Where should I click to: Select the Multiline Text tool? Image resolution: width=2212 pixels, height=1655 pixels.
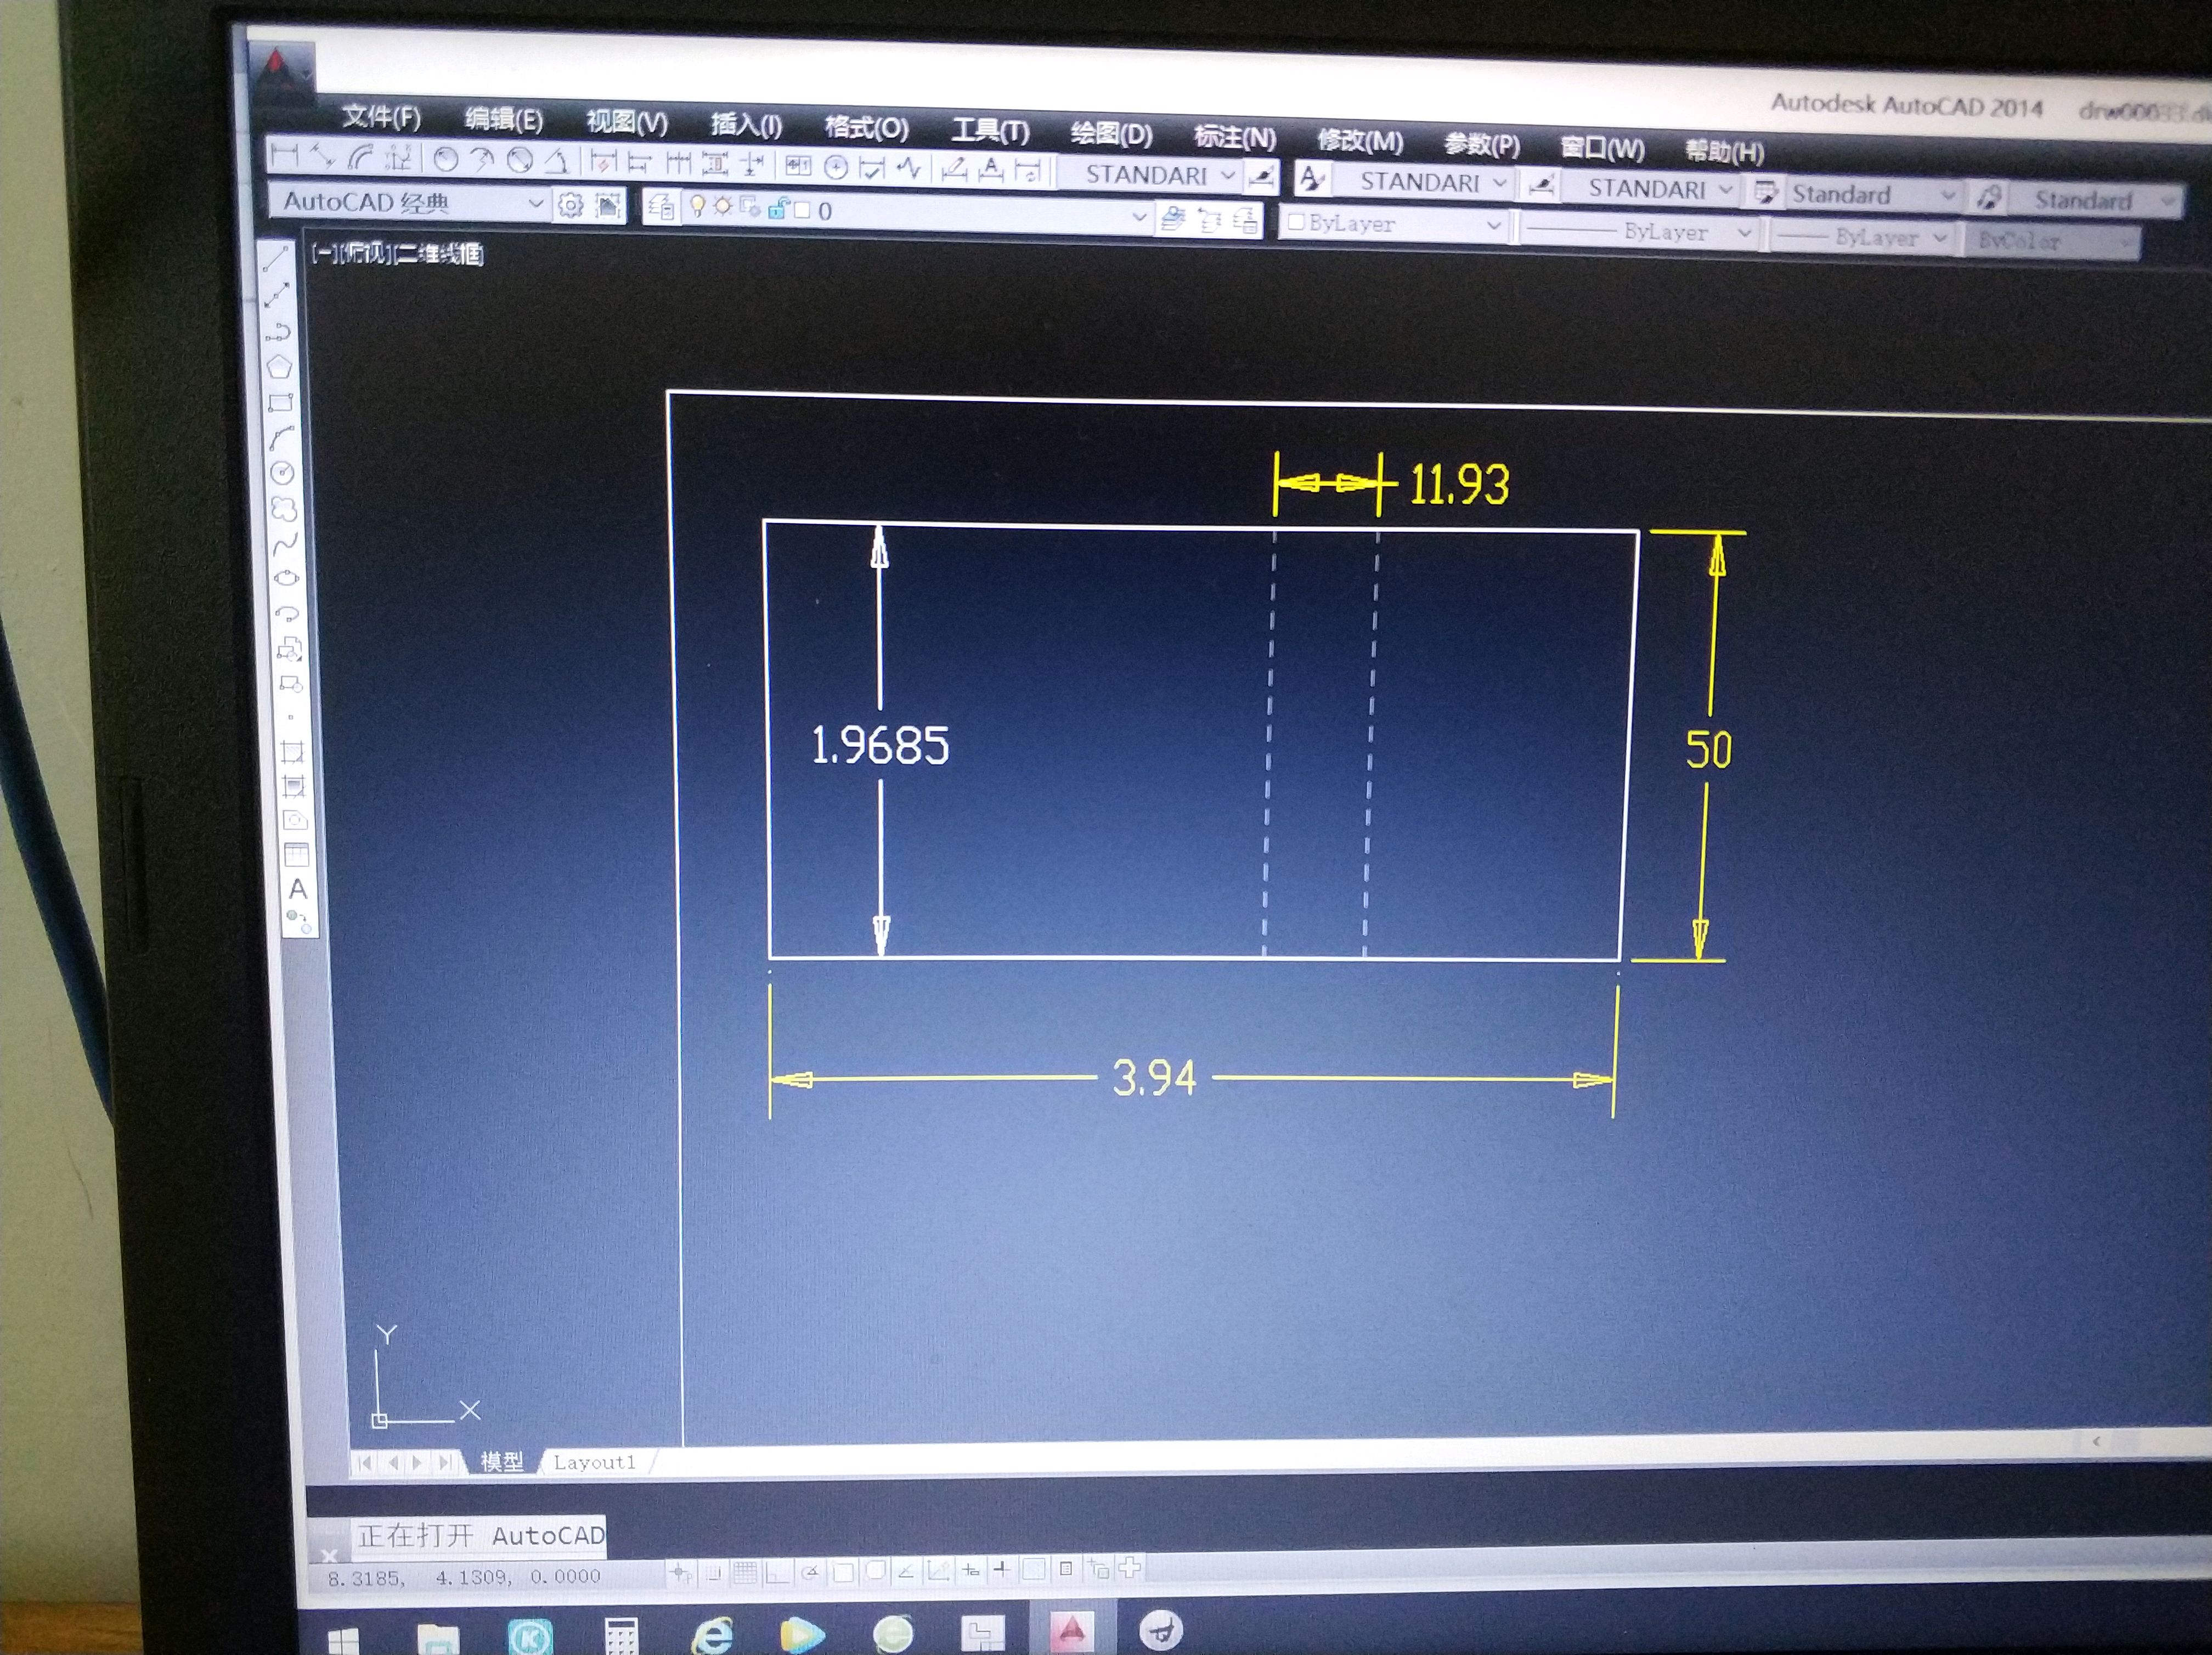[297, 889]
